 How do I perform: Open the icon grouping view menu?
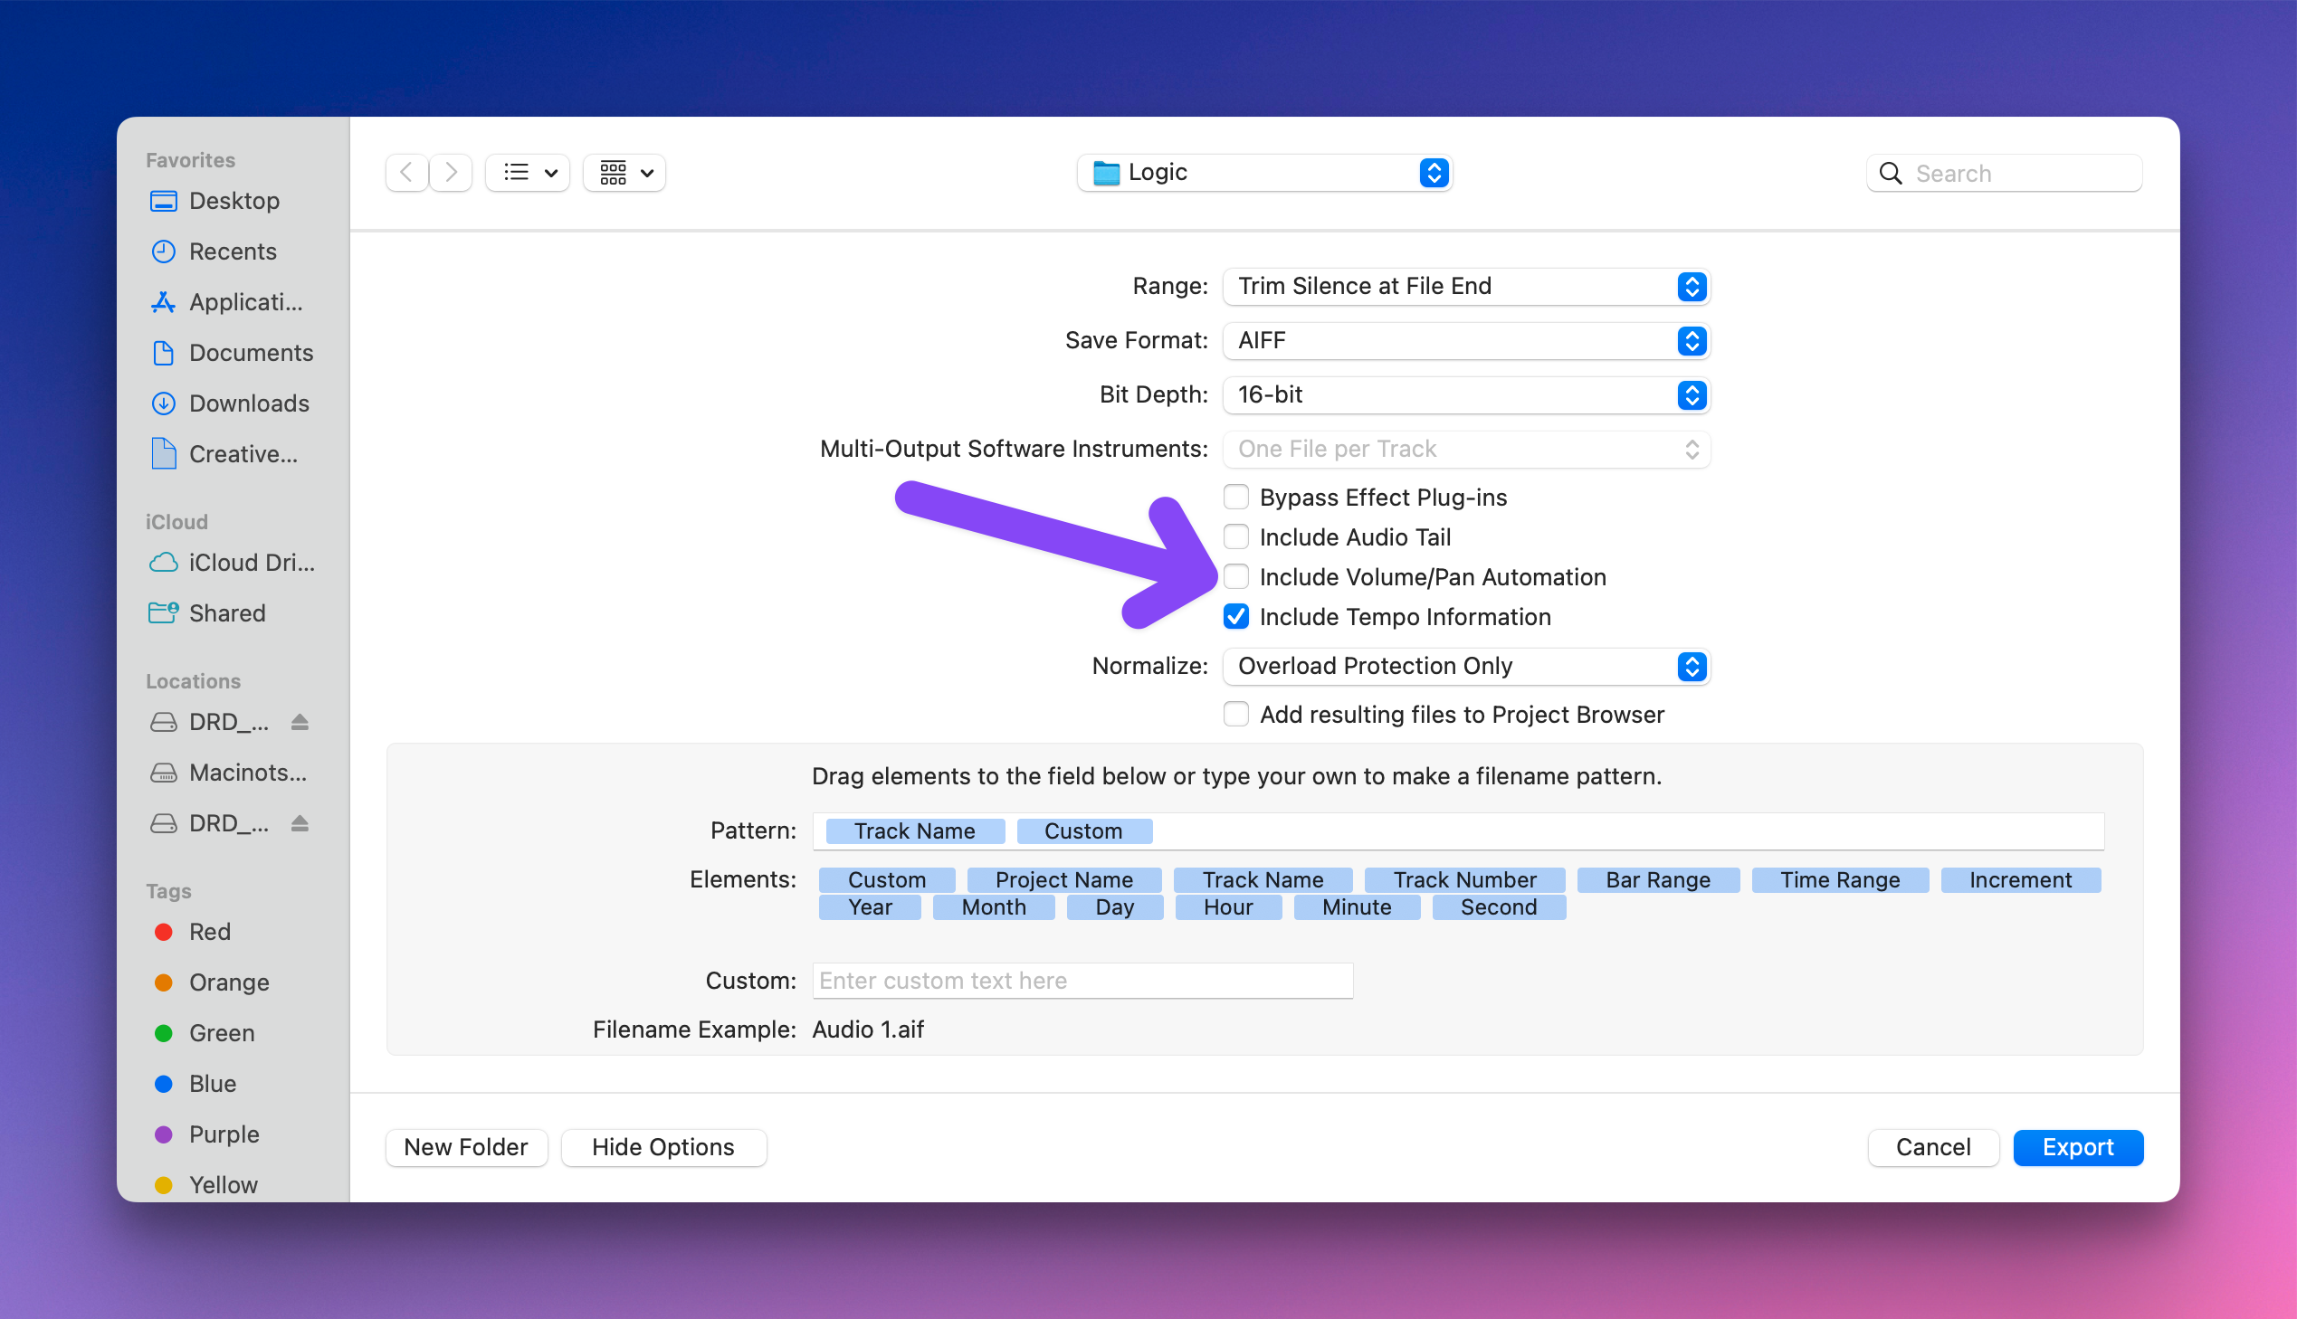coord(625,172)
